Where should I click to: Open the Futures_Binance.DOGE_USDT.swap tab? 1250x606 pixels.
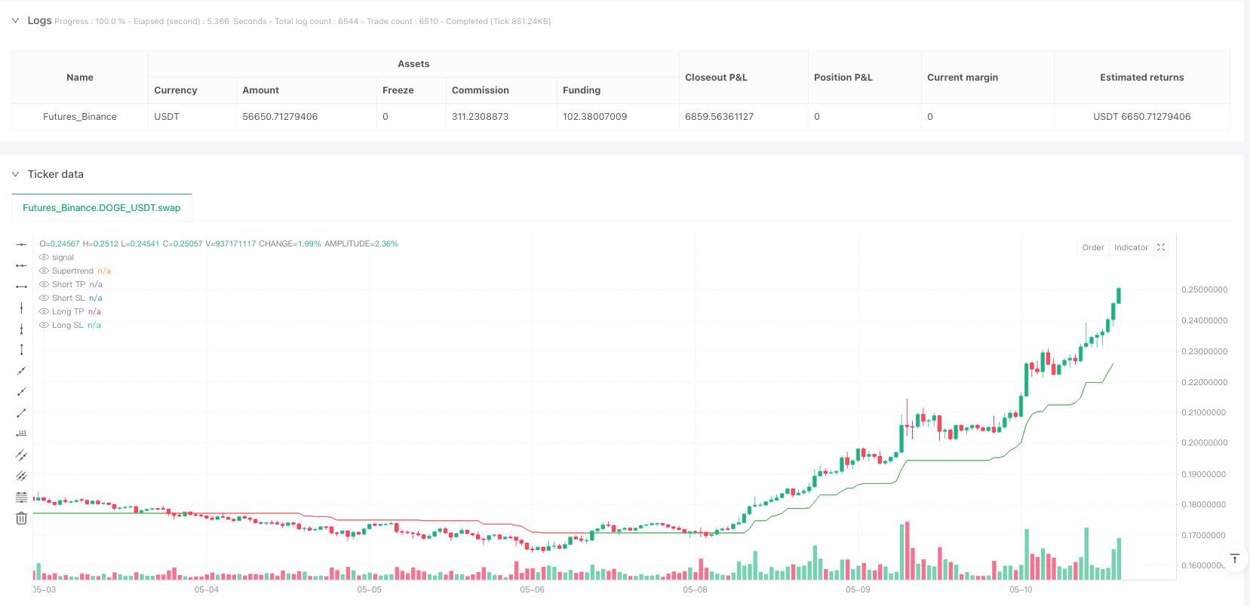(102, 208)
